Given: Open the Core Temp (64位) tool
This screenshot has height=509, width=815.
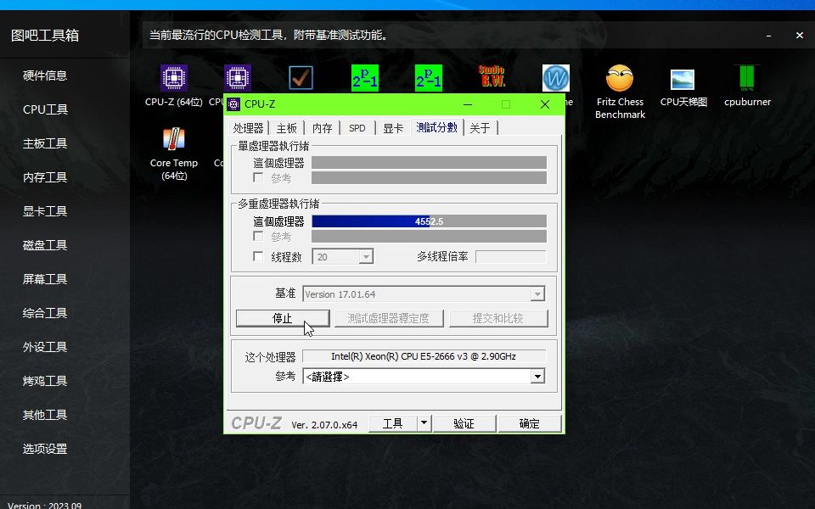Looking at the screenshot, I should pyautogui.click(x=173, y=154).
